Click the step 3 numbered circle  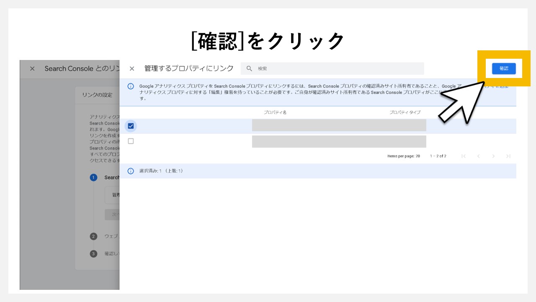pyautogui.click(x=93, y=254)
